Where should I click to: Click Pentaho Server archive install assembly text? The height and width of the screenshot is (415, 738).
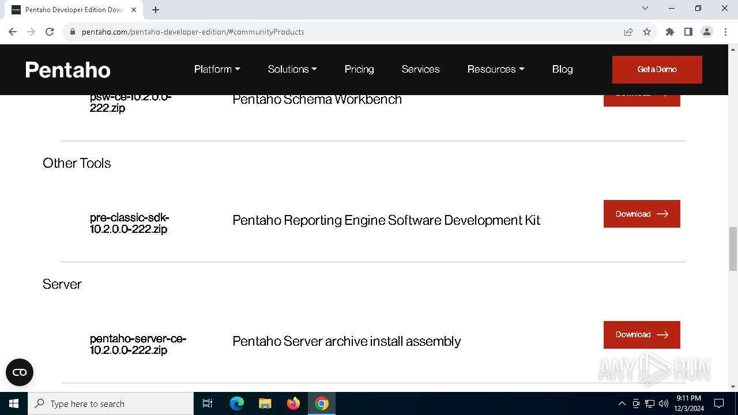347,341
